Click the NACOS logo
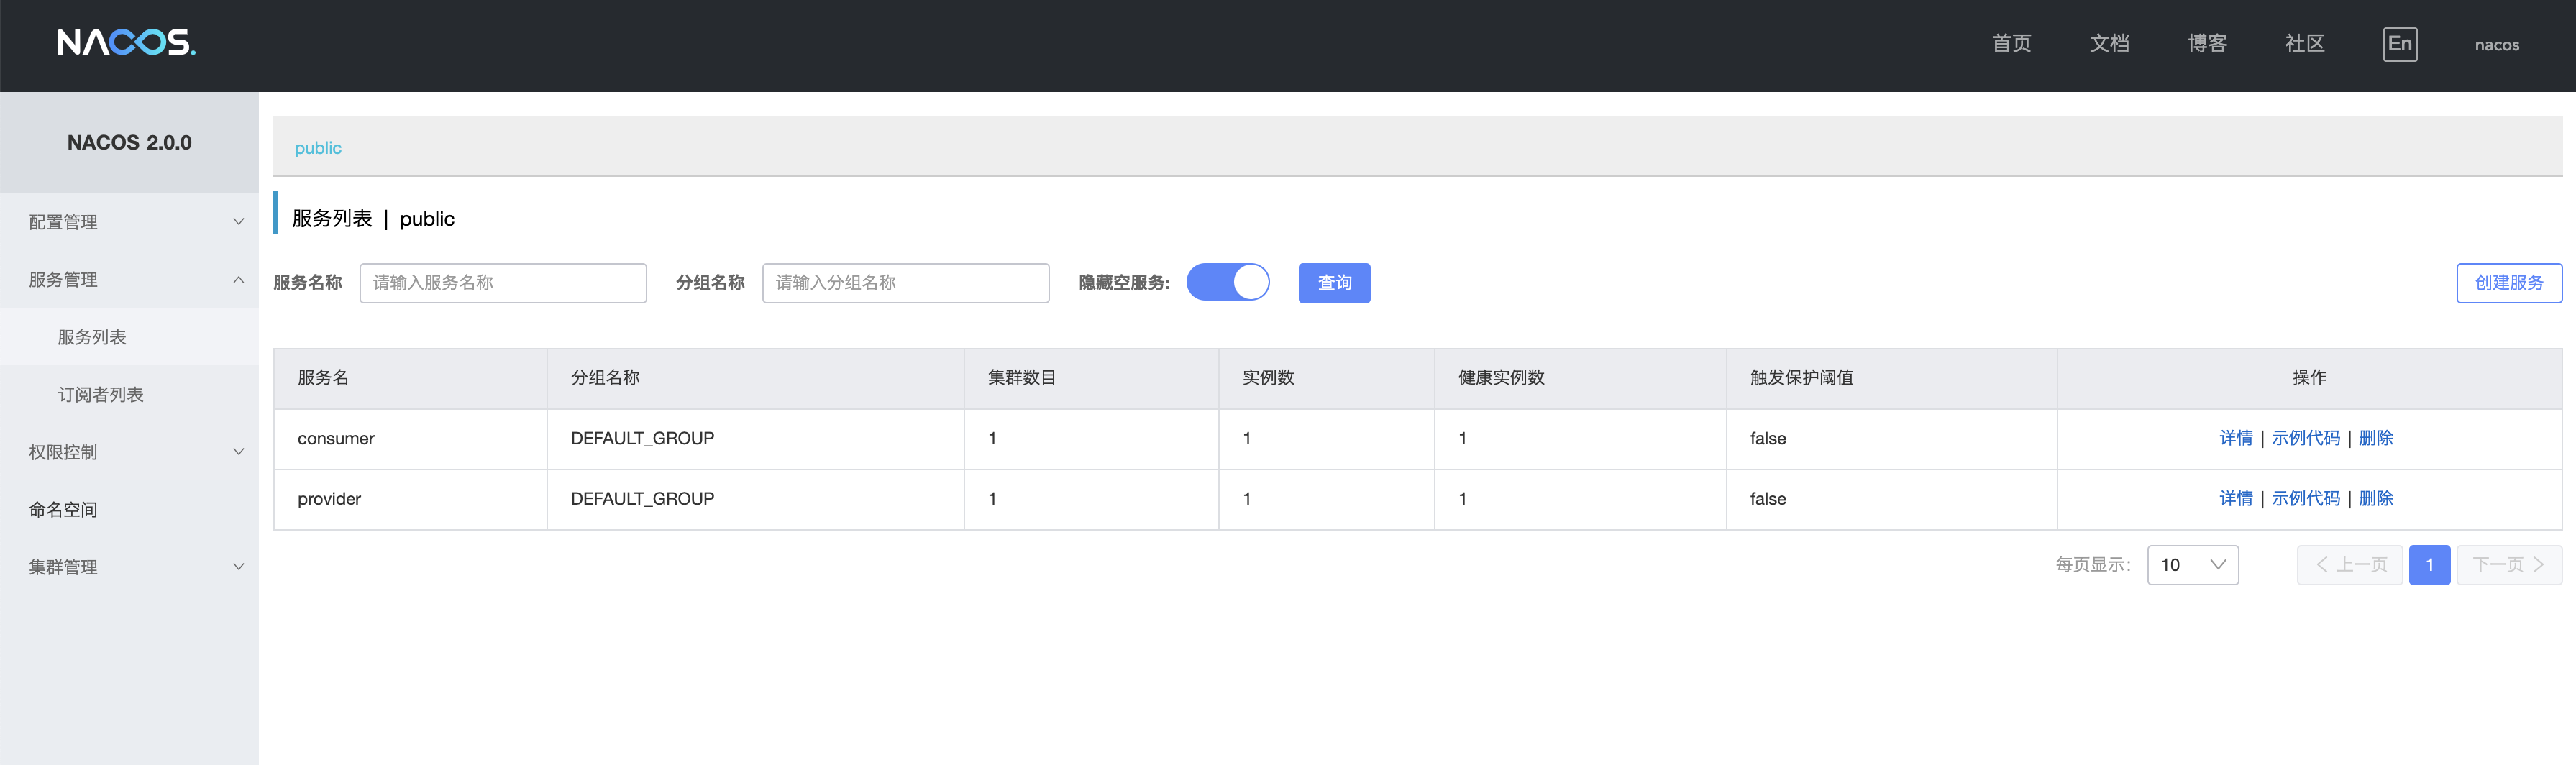2576x765 pixels. (x=126, y=43)
